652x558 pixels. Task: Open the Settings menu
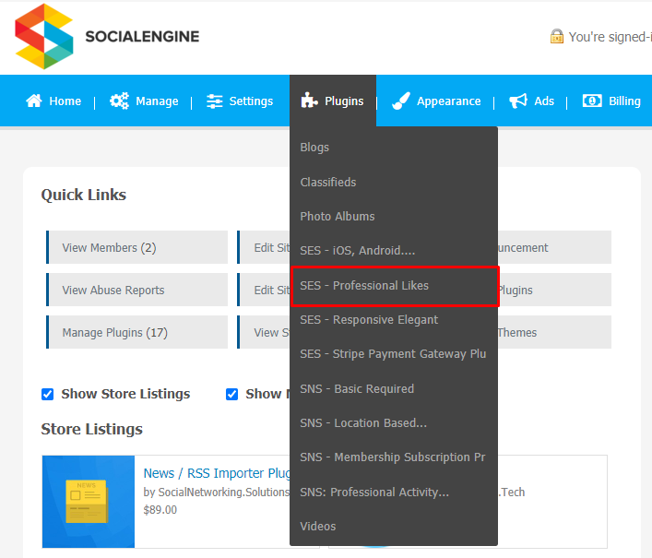click(251, 101)
